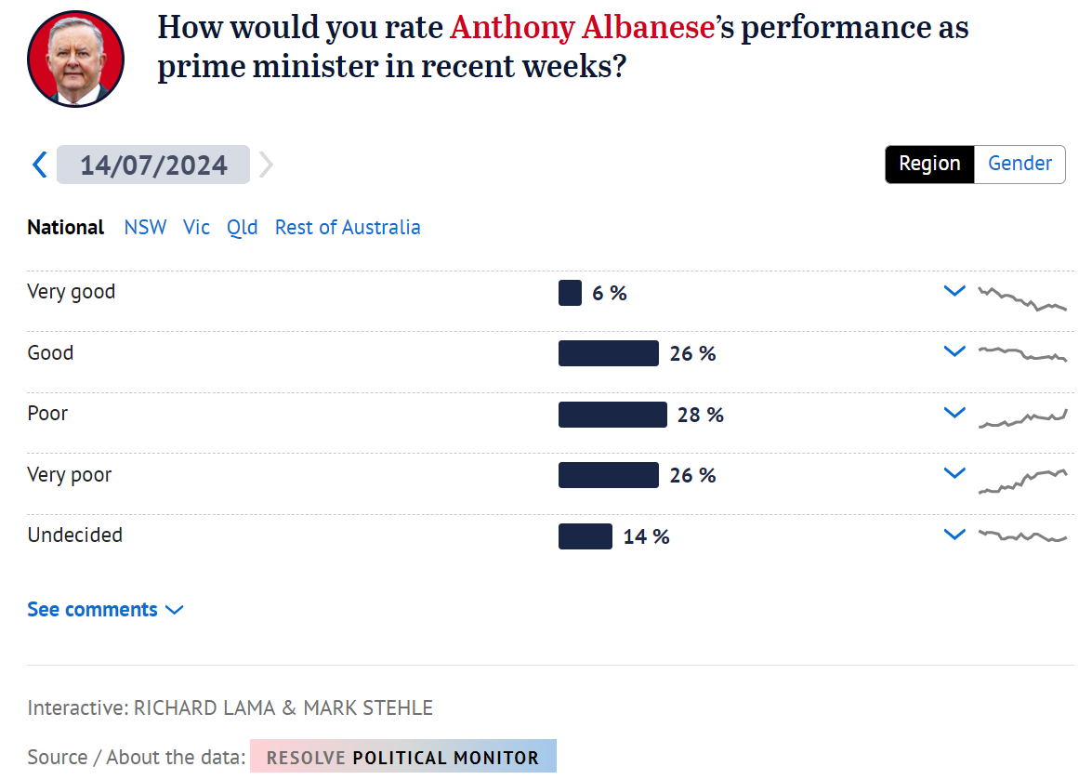Image resolution: width=1092 pixels, height=780 pixels.
Task: Expand the Very poor row chevron
Action: [954, 474]
